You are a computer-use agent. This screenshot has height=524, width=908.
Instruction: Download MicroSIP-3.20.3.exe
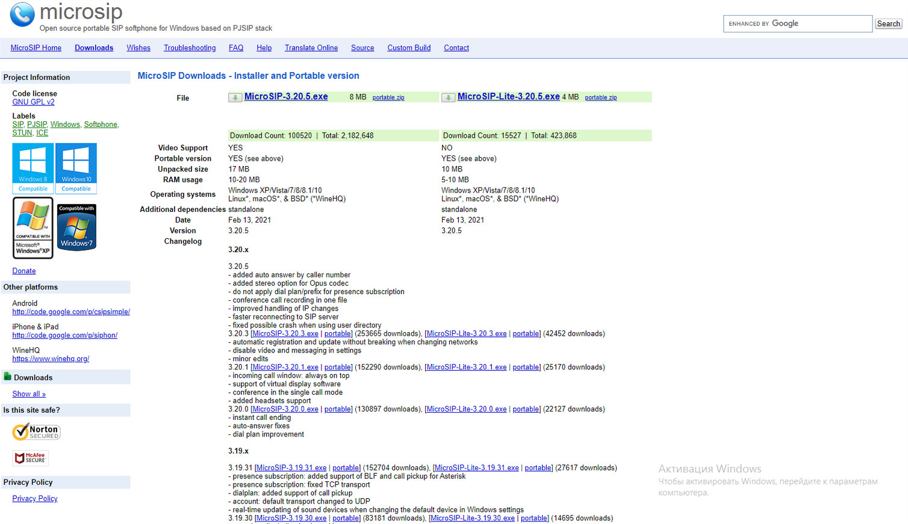285,334
